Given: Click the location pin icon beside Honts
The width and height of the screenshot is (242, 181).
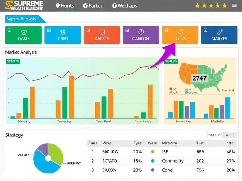Looking at the screenshot, I should (57, 5).
